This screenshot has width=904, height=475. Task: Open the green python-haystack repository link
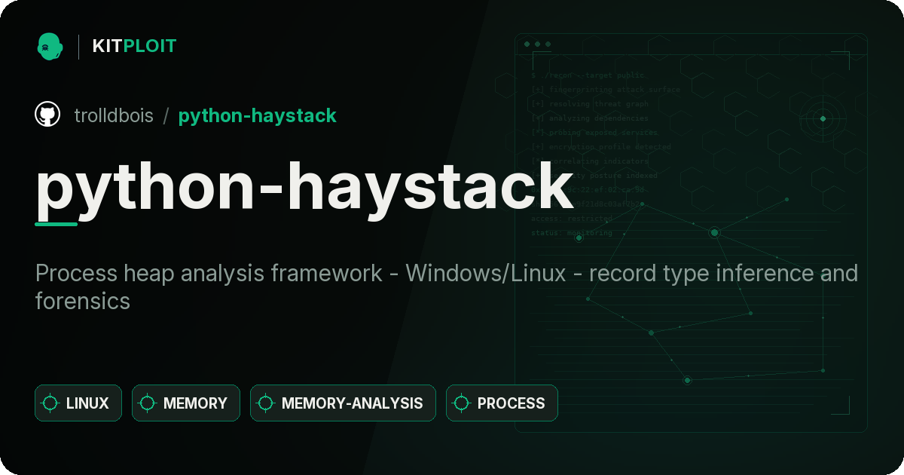(x=257, y=115)
